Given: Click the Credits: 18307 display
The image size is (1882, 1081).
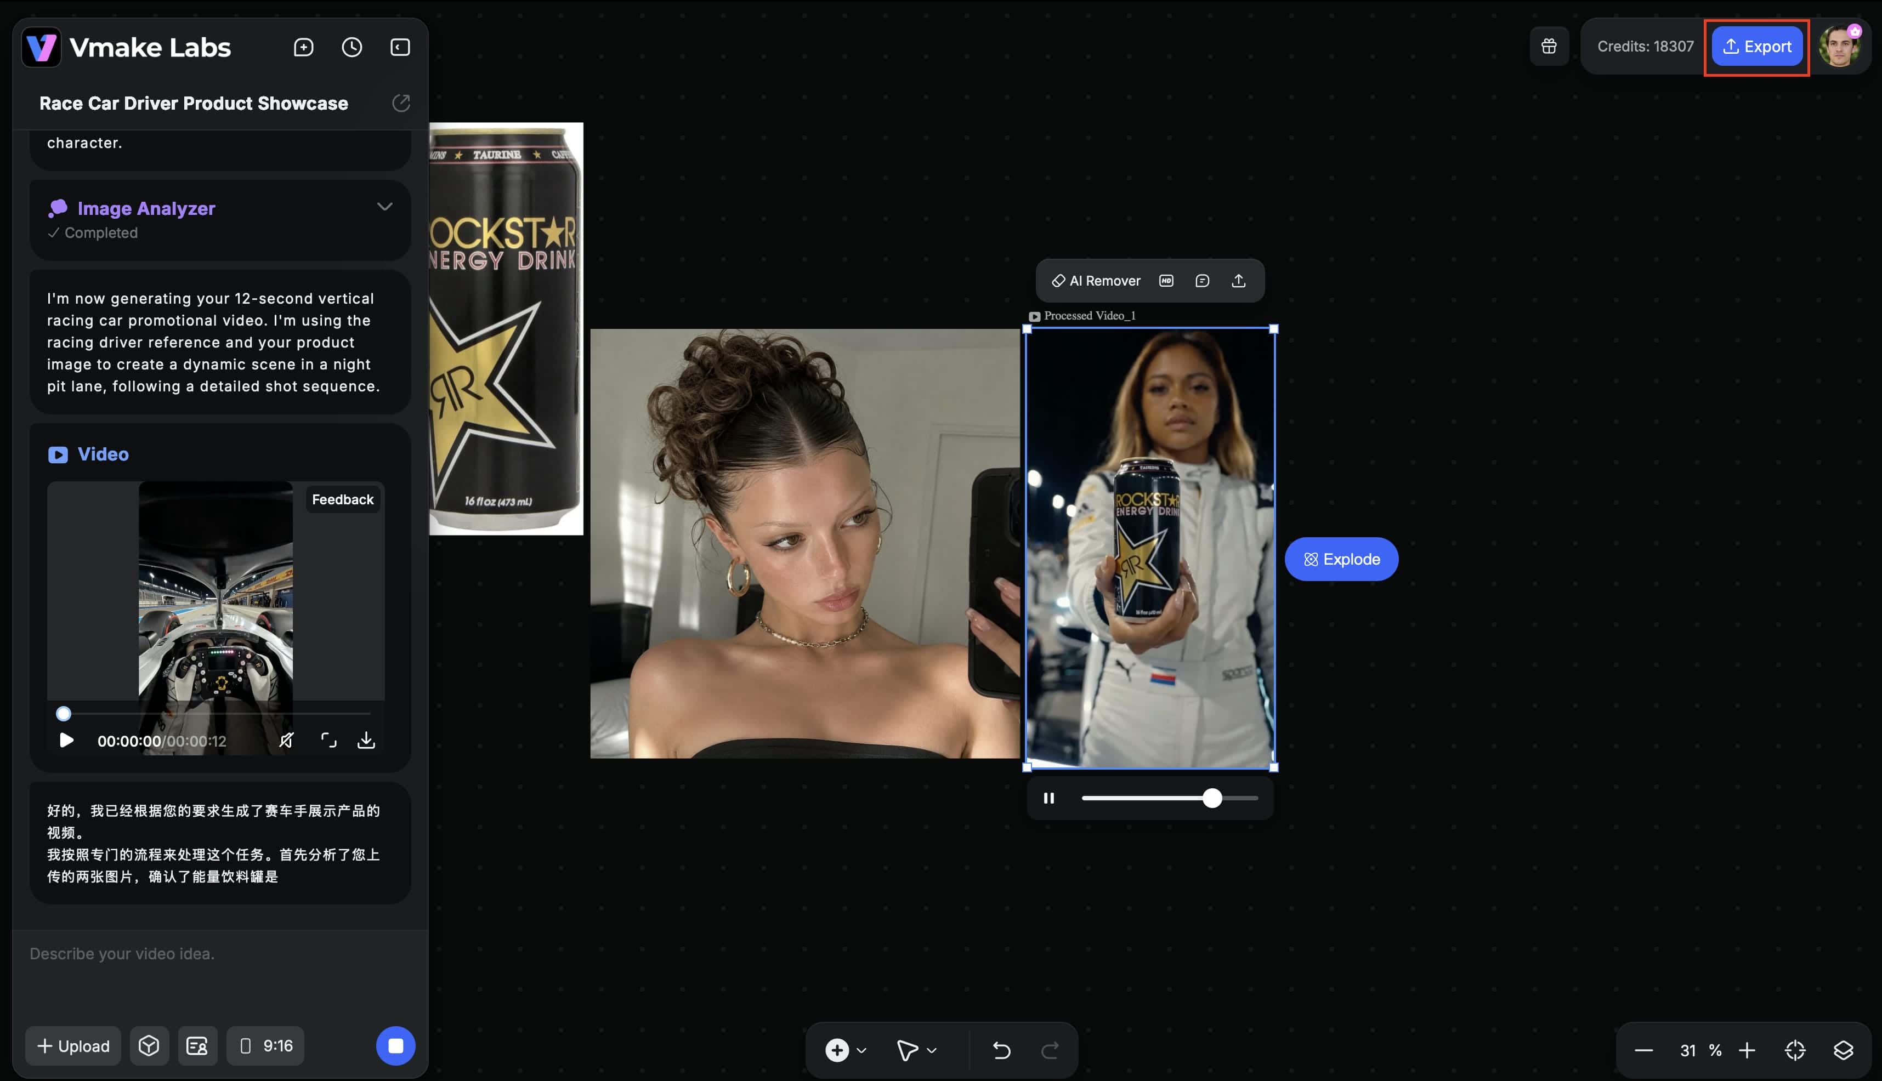Looking at the screenshot, I should click(x=1645, y=46).
